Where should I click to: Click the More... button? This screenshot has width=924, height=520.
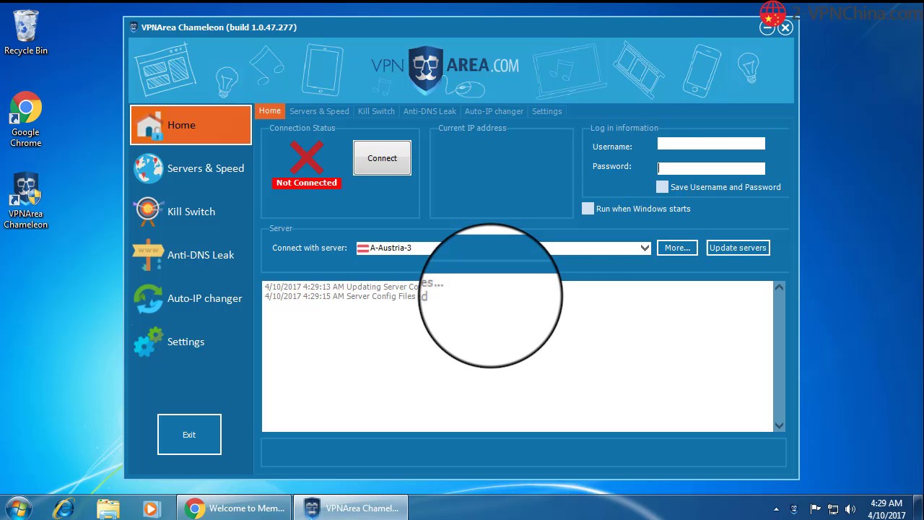point(677,248)
